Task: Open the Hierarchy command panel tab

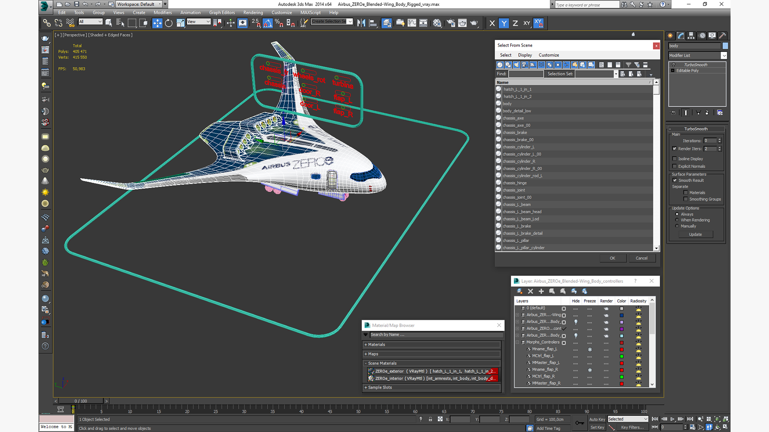Action: tap(691, 36)
